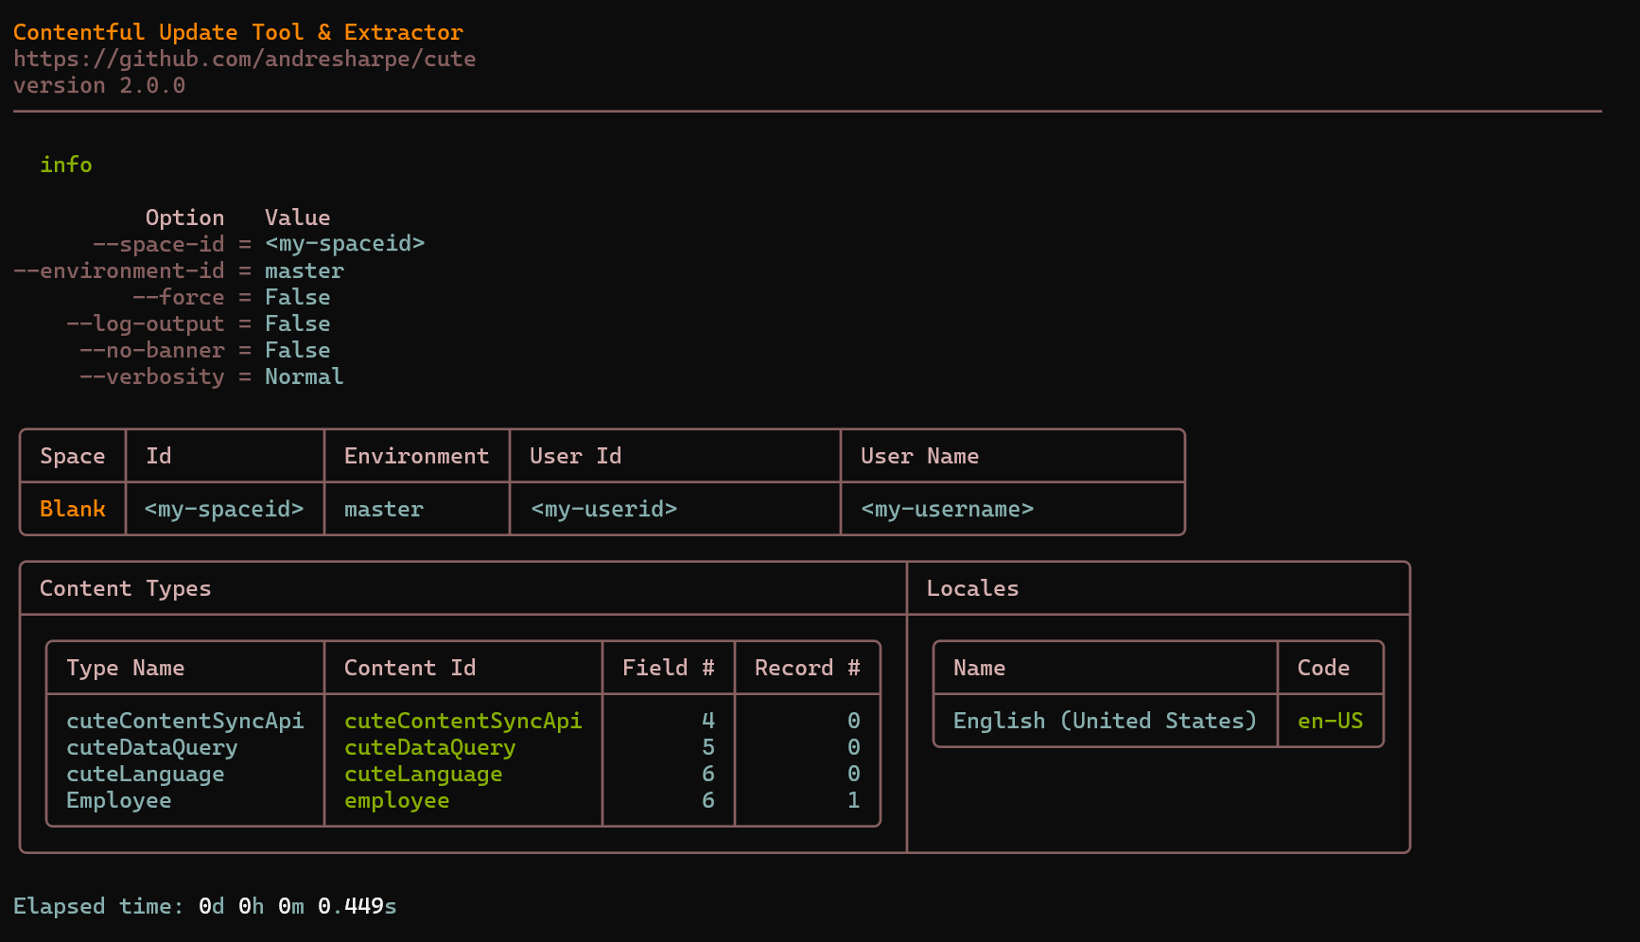1640x942 pixels.
Task: Select the '--environment-id' option name
Action: tap(119, 270)
